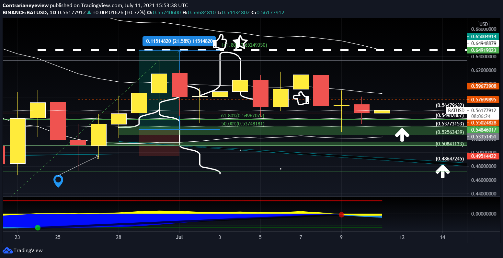
Task: Click the pointing hand icon near July 7 candle
Action: point(301,99)
